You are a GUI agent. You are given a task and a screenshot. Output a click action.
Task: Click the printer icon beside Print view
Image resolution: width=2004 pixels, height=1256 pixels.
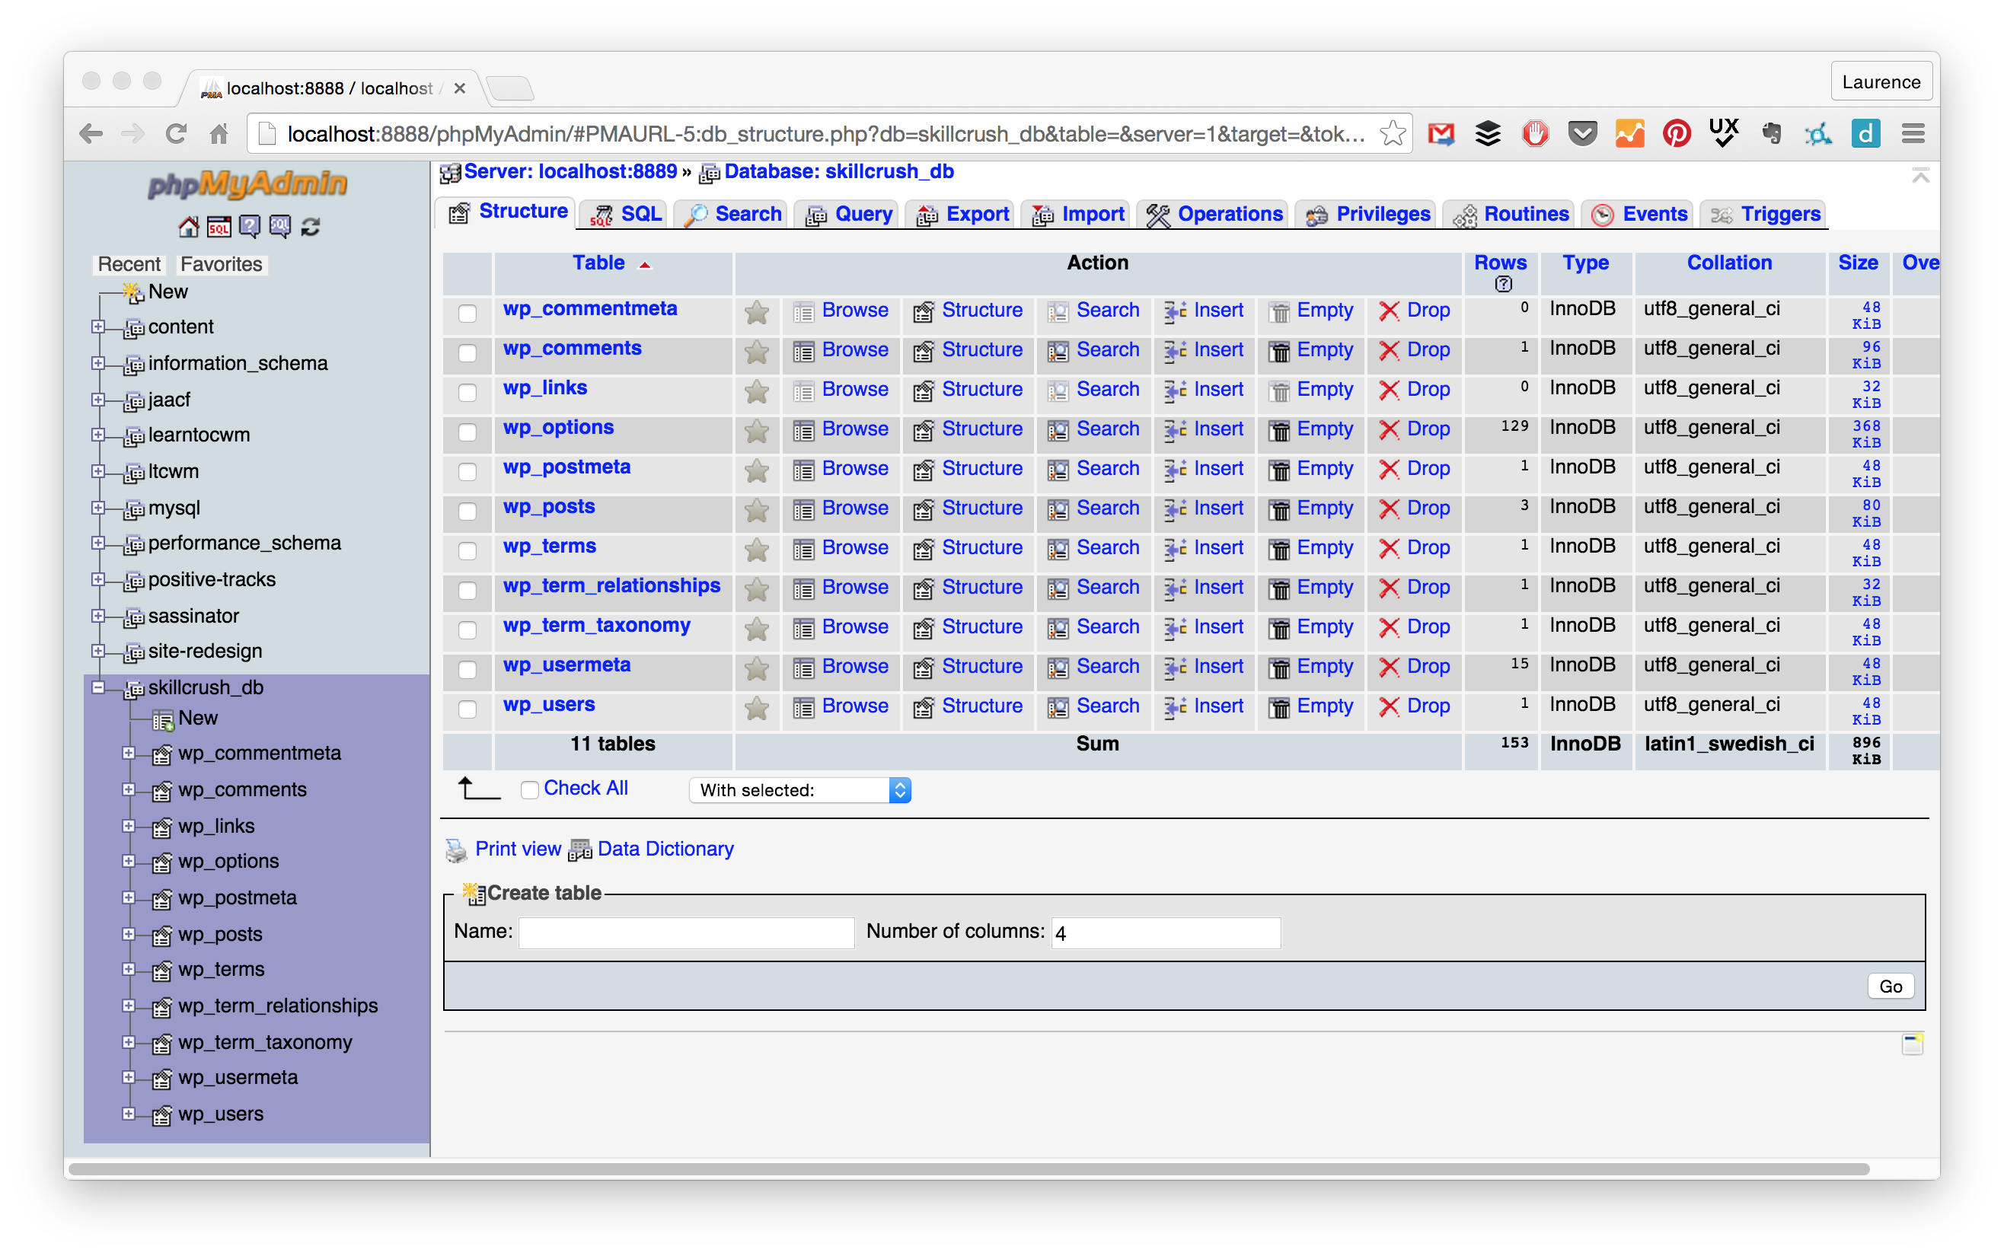(456, 850)
